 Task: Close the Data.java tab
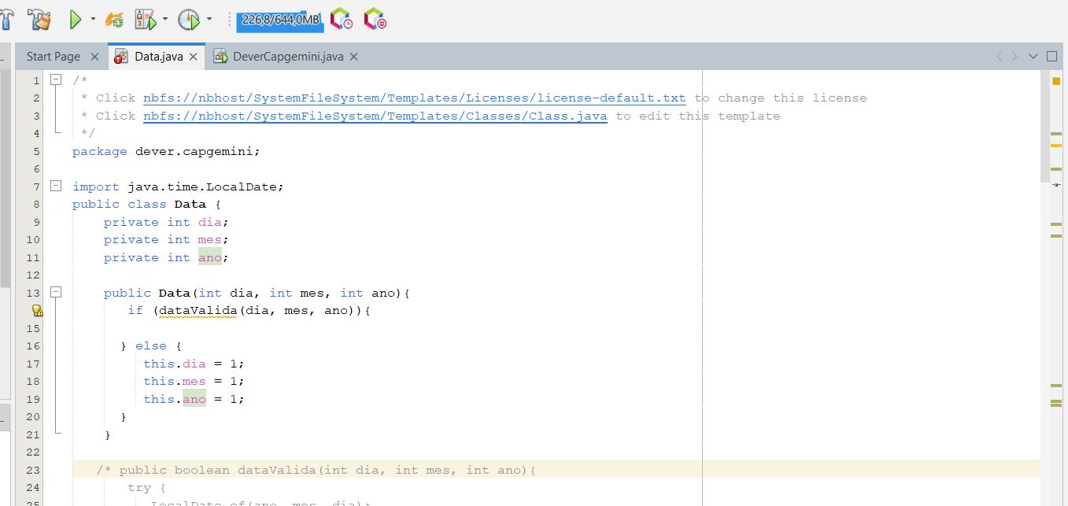194,57
